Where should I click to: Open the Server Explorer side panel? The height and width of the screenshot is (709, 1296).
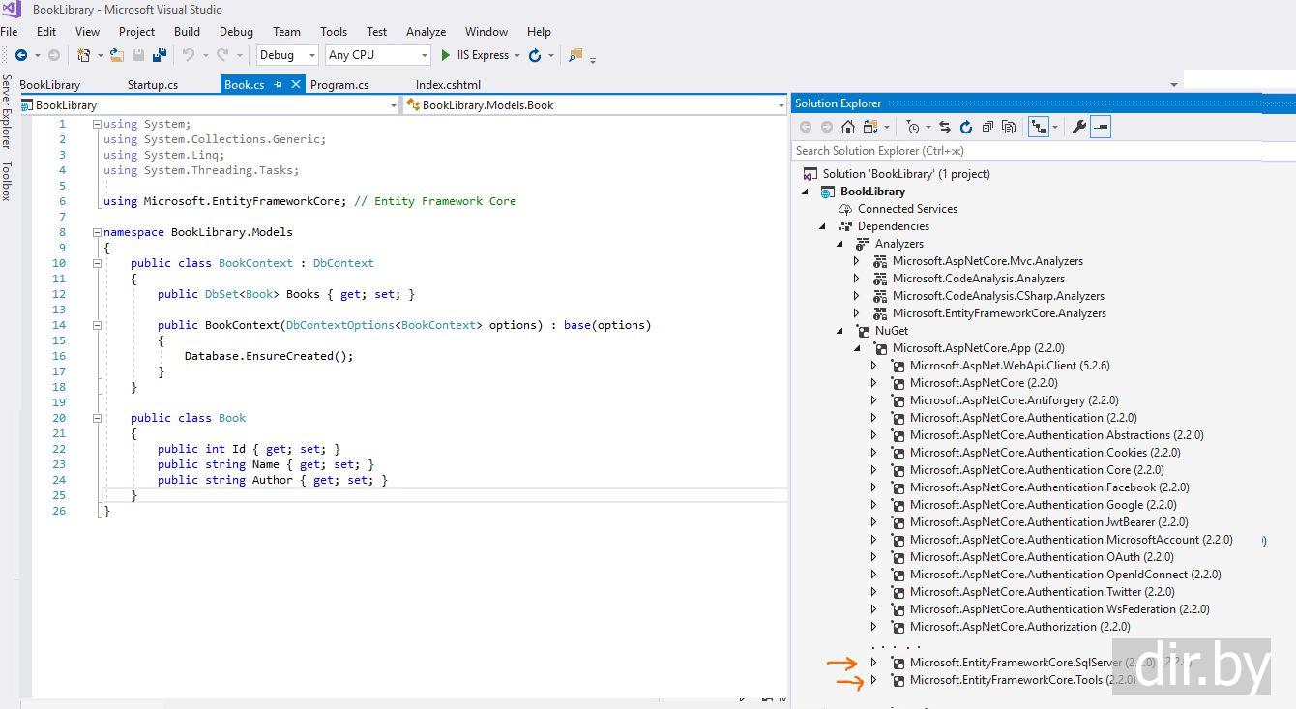tap(7, 110)
